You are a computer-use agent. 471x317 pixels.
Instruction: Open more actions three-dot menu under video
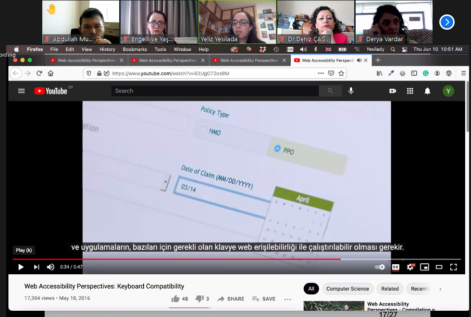pos(287,299)
